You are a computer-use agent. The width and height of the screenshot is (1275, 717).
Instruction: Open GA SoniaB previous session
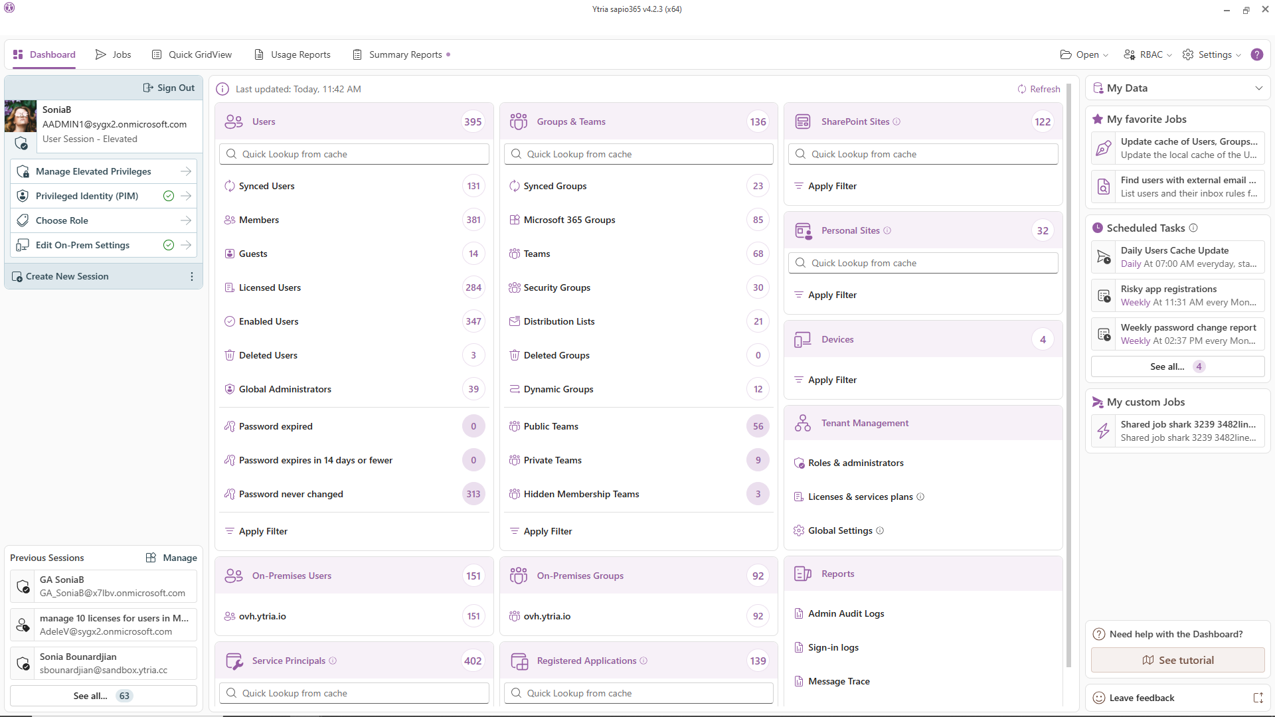[x=104, y=586]
